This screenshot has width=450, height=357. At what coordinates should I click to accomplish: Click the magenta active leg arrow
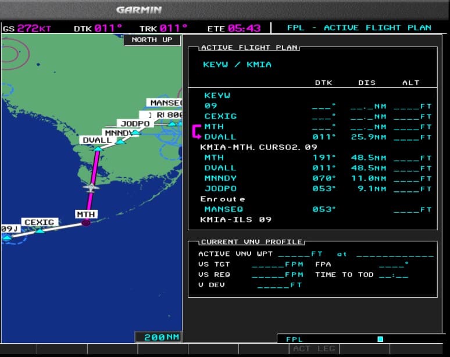point(196,132)
